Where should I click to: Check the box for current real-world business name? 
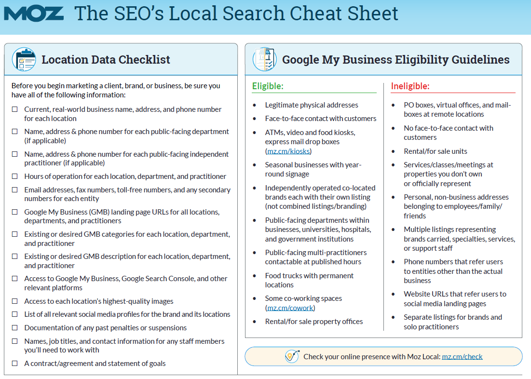15,109
